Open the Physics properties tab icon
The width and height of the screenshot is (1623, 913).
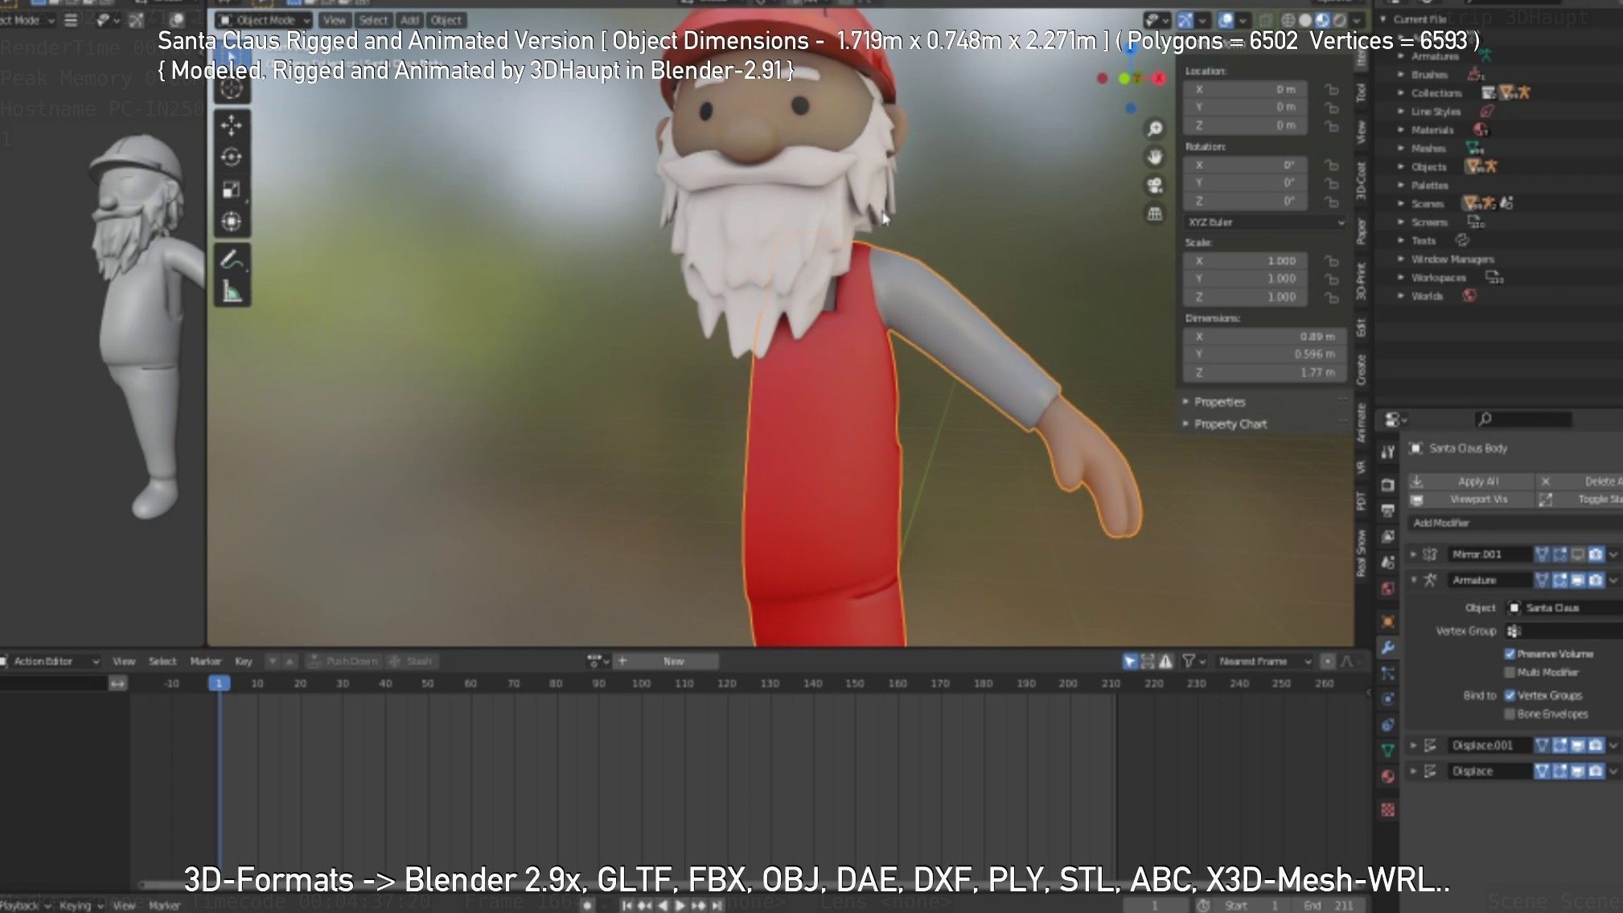(1388, 699)
